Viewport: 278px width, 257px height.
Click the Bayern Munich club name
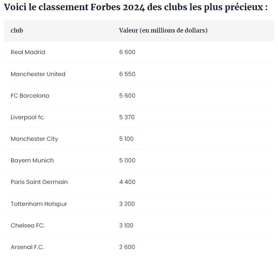[x=32, y=160]
